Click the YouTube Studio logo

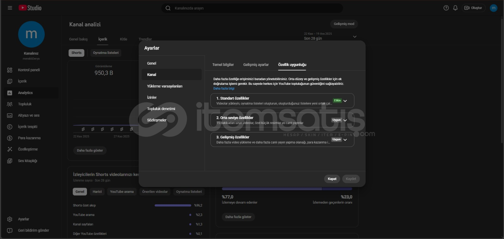30,8
